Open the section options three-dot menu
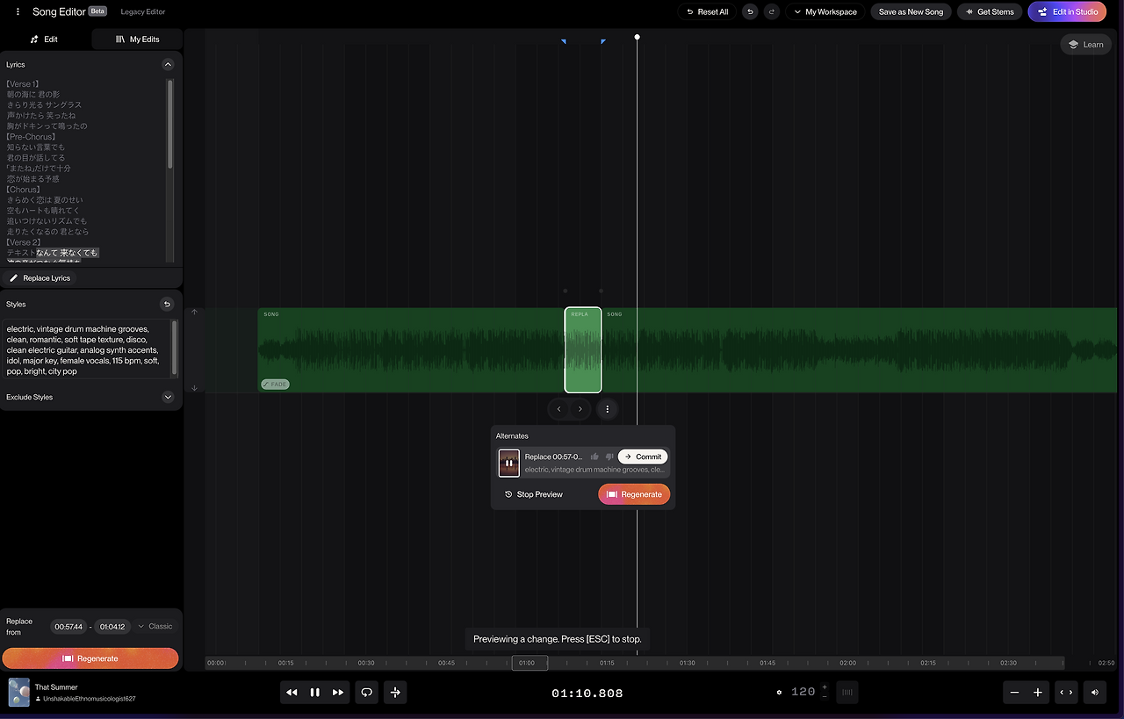This screenshot has height=719, width=1124. (607, 409)
